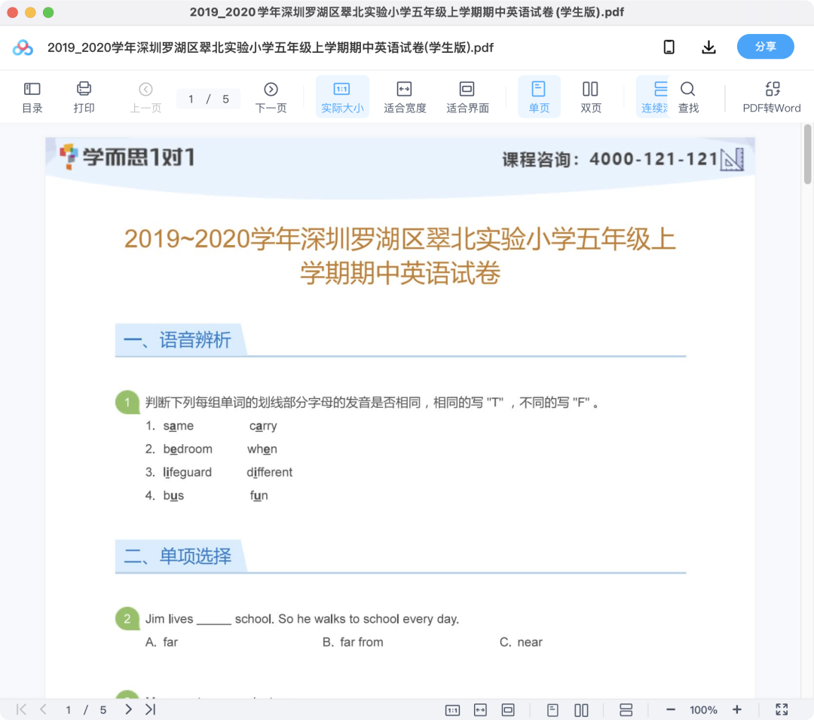
Task: Click option B. far from
Action: [x=353, y=642]
